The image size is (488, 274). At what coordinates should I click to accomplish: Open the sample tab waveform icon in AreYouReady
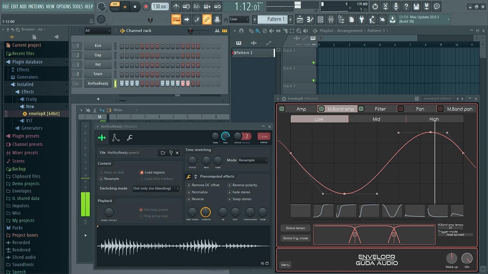coord(102,138)
